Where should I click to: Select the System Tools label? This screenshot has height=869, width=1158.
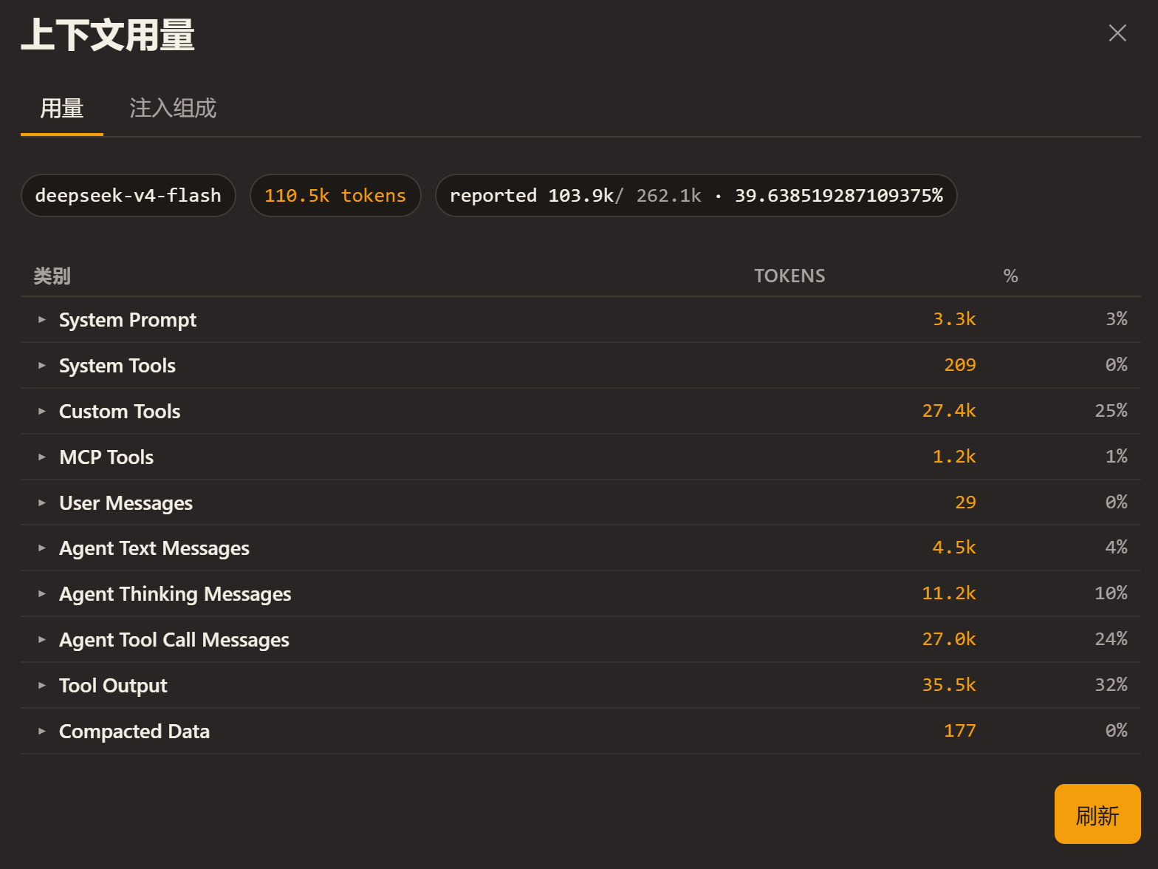[x=117, y=366]
